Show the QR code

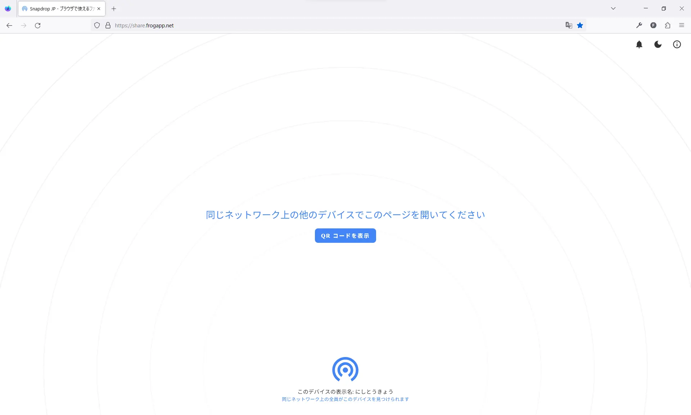[x=345, y=236]
